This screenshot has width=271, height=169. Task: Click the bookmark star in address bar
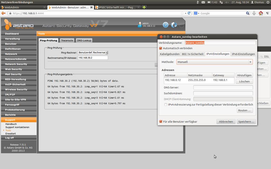182,13
